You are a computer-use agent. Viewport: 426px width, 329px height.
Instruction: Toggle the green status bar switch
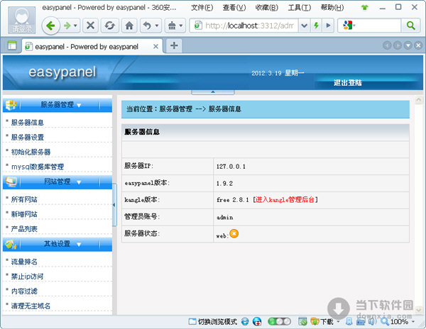click(x=279, y=322)
